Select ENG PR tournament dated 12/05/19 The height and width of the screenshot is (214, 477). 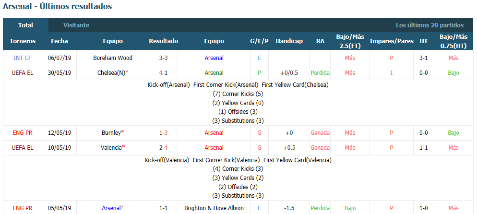tap(23, 132)
